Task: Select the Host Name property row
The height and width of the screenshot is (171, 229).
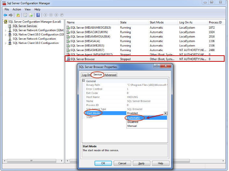Action: (126, 97)
